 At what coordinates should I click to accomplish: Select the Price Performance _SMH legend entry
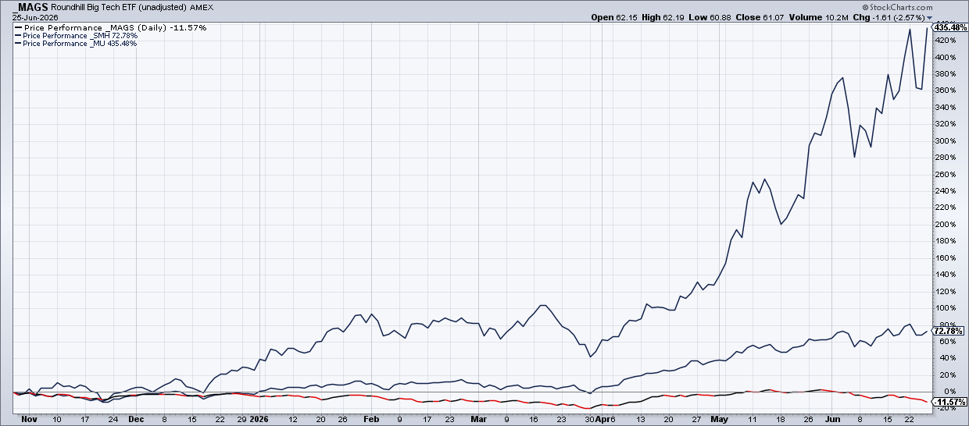80,35
